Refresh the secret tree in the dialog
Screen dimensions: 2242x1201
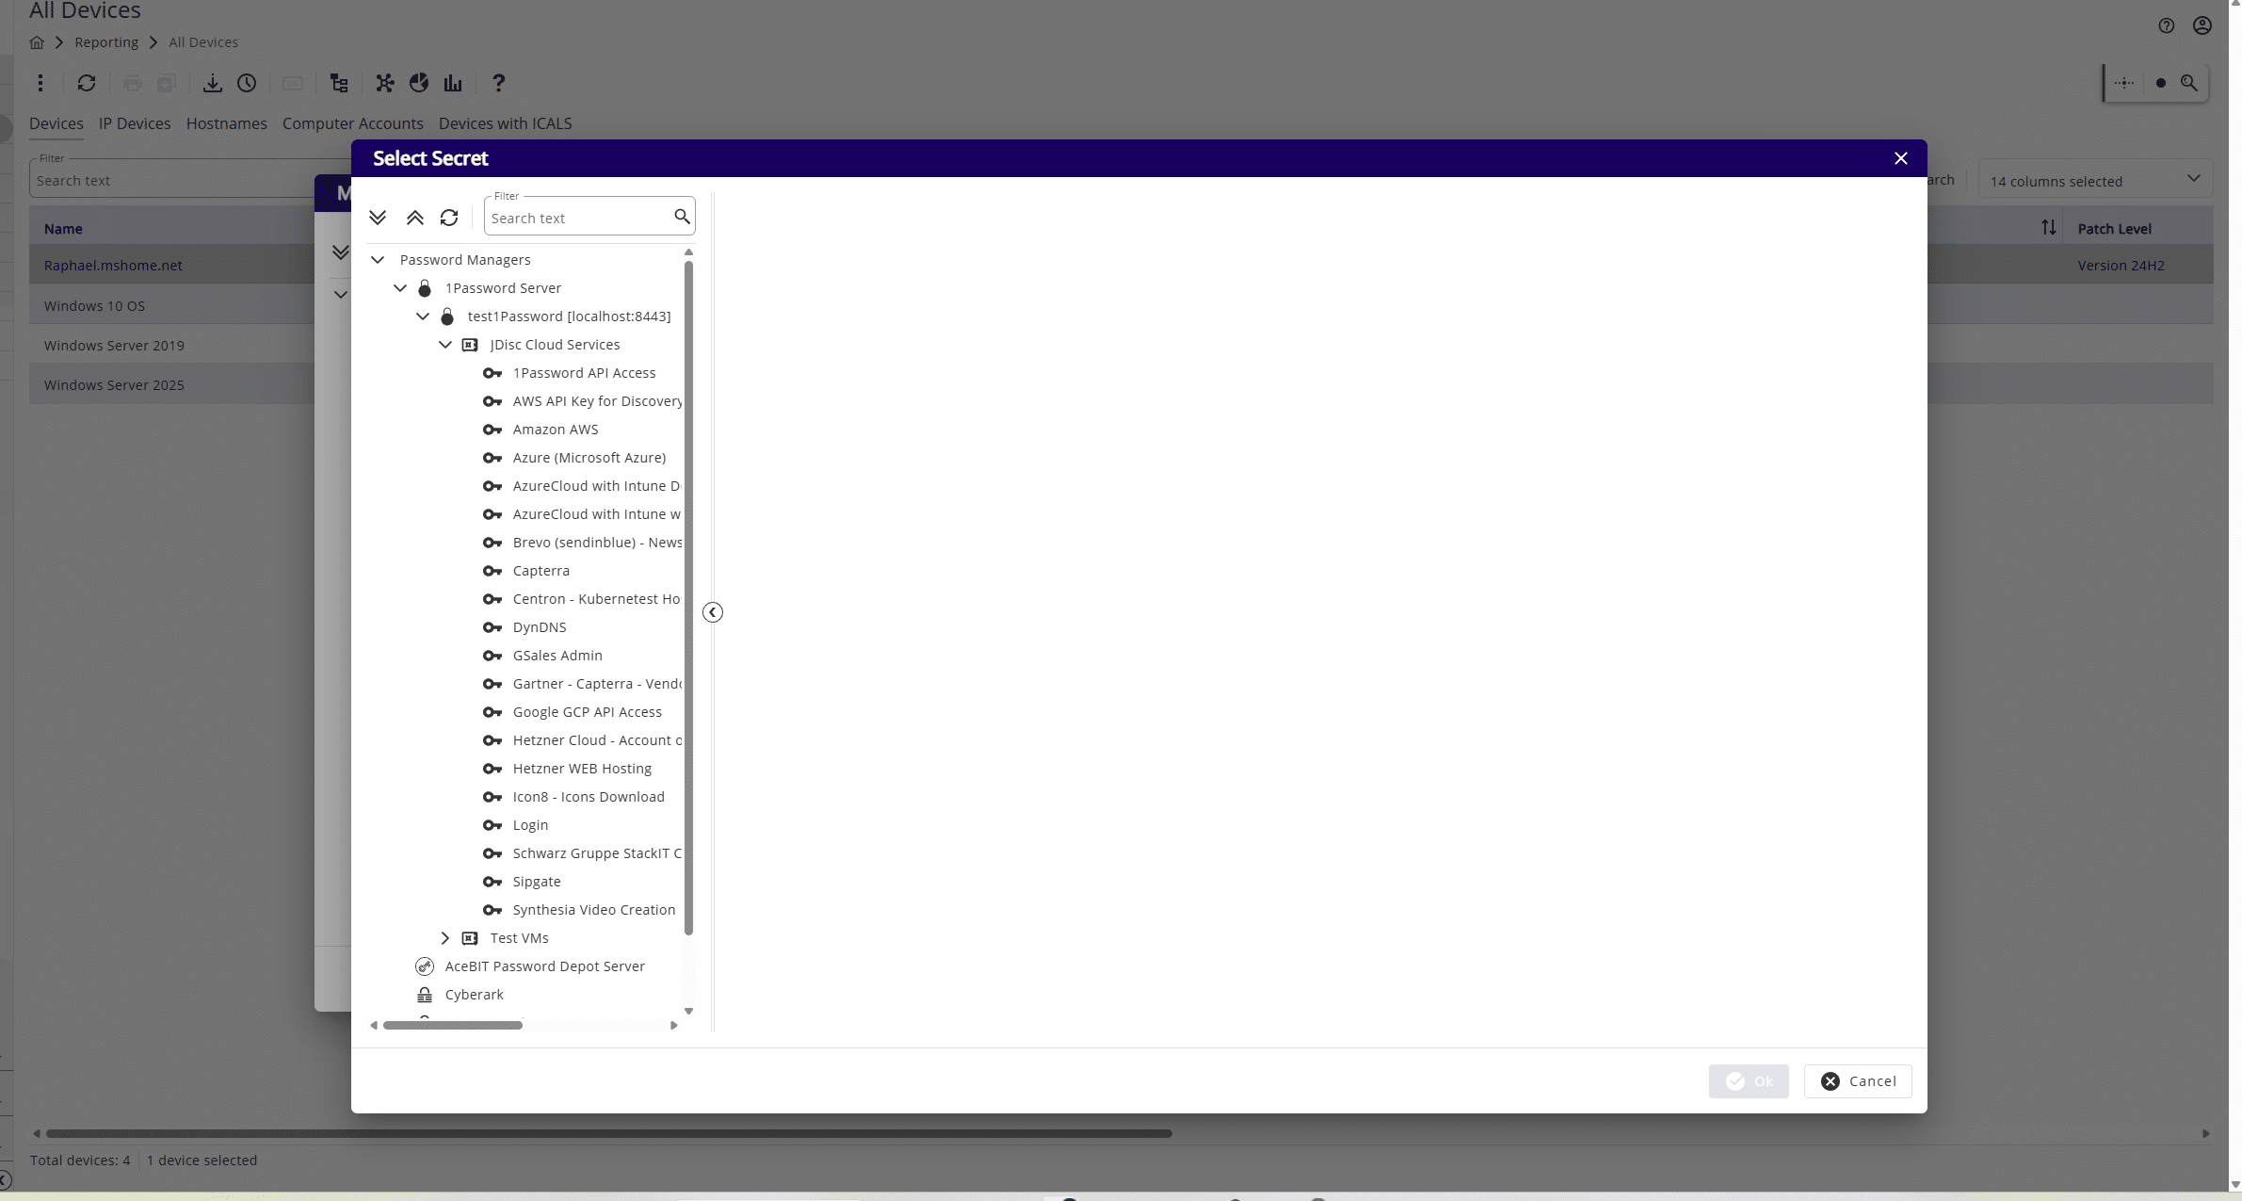point(449,218)
